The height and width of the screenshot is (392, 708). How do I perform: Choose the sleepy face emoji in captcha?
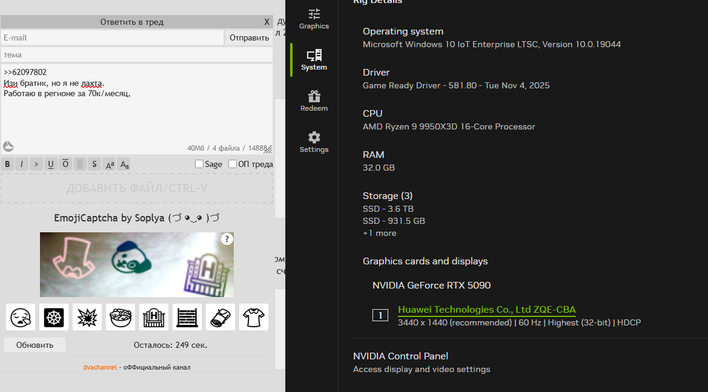21,317
